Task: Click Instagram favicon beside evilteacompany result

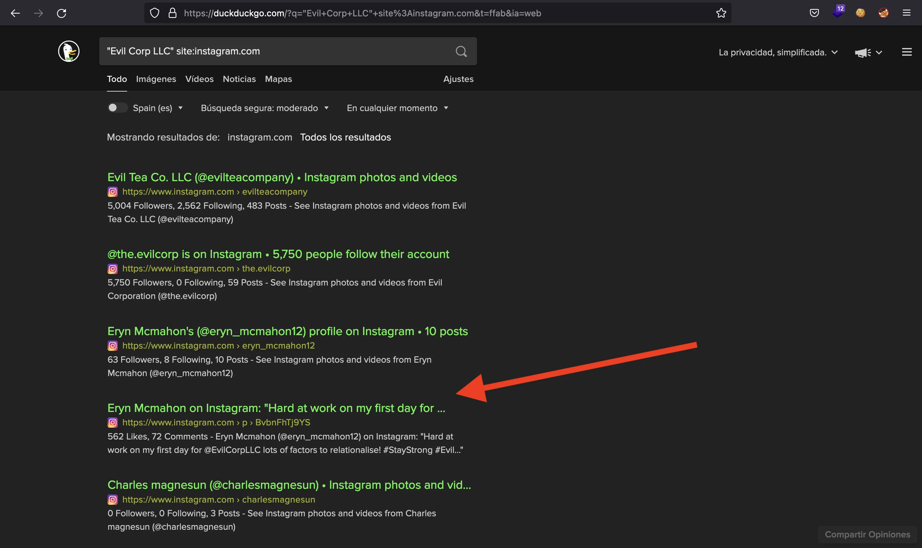Action: tap(113, 192)
